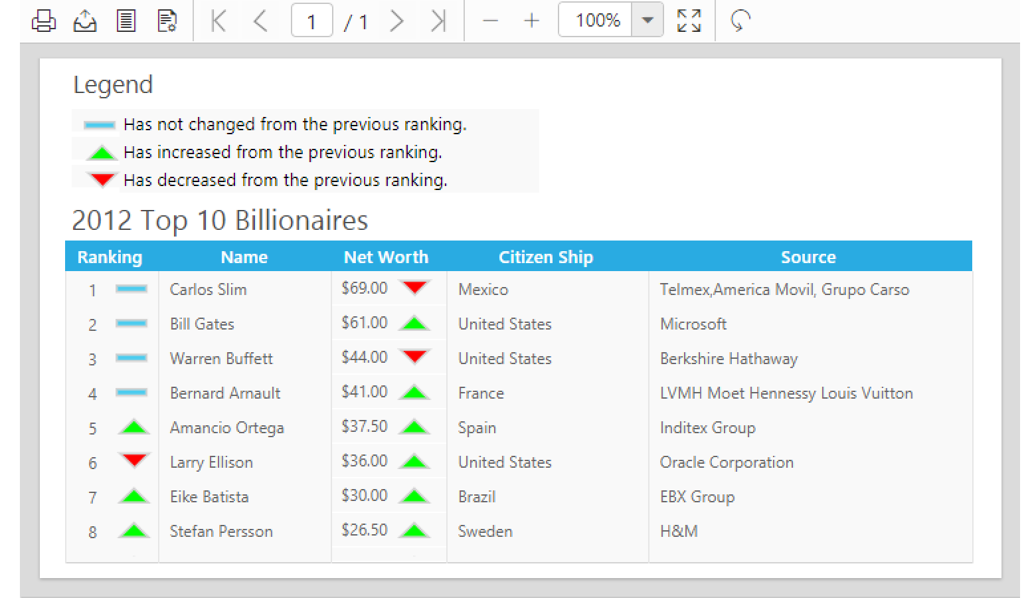The width and height of the screenshot is (1036, 598).
Task: Expand the zoom percentage dropdown arrow
Action: coord(647,21)
